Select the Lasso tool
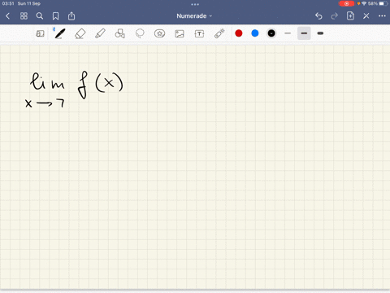Viewport: 390px width, 293px height. [x=140, y=33]
